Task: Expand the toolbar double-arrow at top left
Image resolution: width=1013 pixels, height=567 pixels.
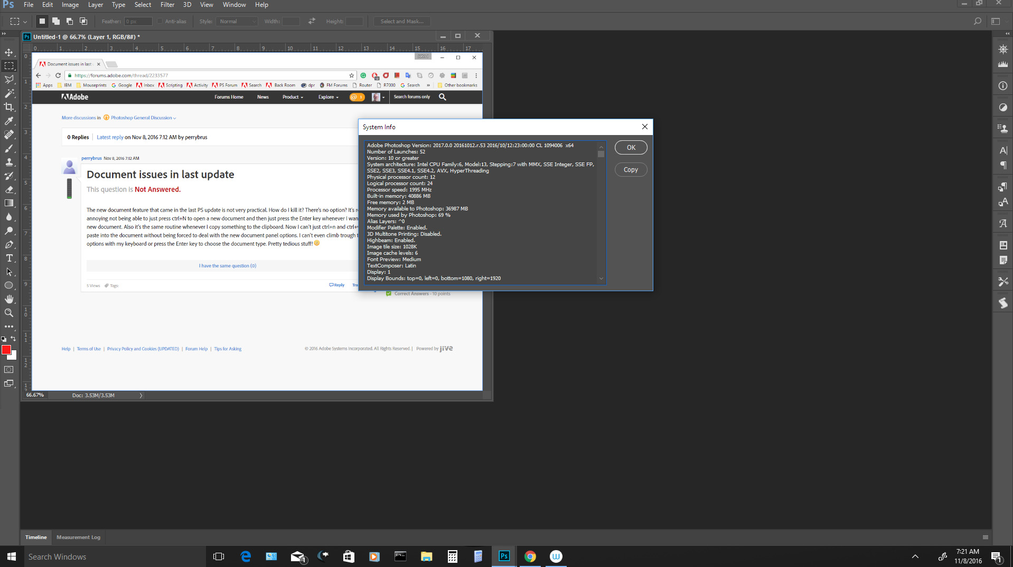Action: point(4,33)
